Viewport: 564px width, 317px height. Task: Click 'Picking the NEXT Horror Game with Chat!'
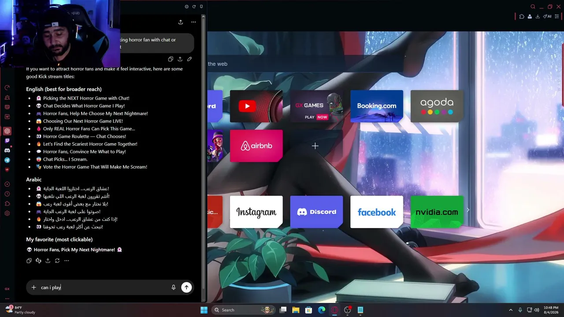86,98
